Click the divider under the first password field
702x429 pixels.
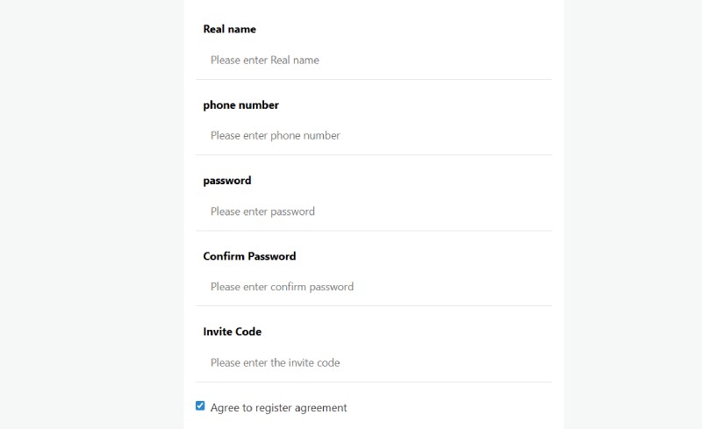pyautogui.click(x=374, y=231)
